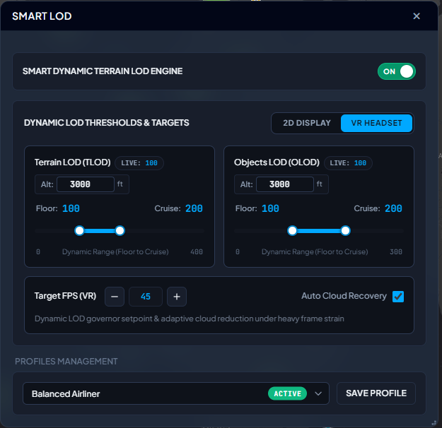442x428 pixels.
Task: Click the Objects LOD altitude input field
Action: [285, 184]
